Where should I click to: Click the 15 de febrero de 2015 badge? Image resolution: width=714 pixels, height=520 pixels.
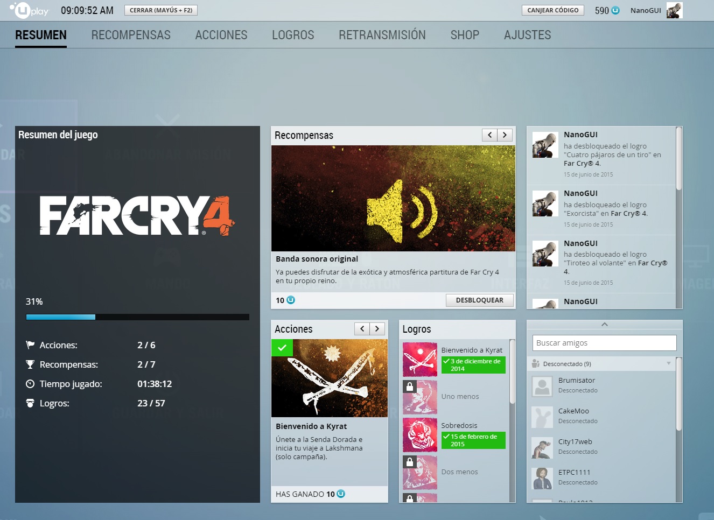[473, 440]
